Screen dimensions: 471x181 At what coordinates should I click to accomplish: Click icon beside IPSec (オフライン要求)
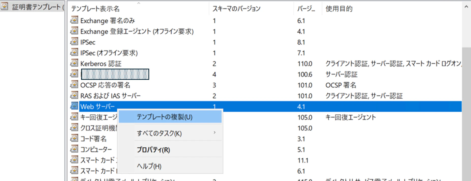(74, 52)
